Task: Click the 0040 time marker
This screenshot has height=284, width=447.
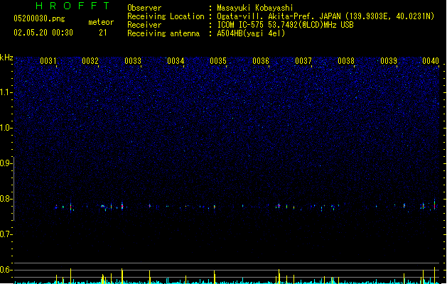Action: tap(431, 61)
